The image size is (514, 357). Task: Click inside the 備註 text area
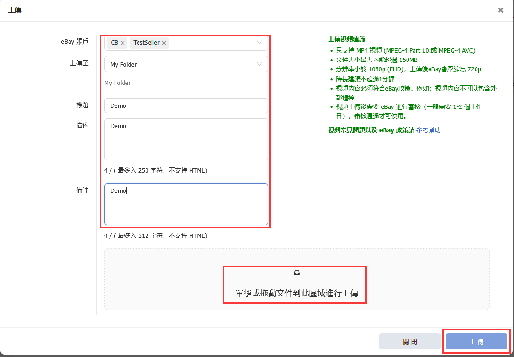[x=186, y=204]
